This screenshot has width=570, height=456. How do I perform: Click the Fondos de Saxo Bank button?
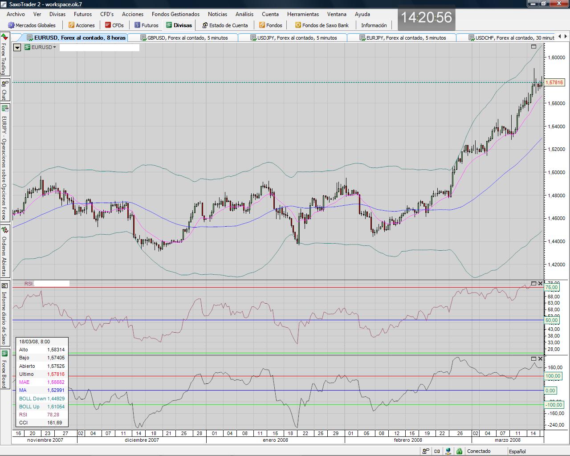(x=322, y=25)
